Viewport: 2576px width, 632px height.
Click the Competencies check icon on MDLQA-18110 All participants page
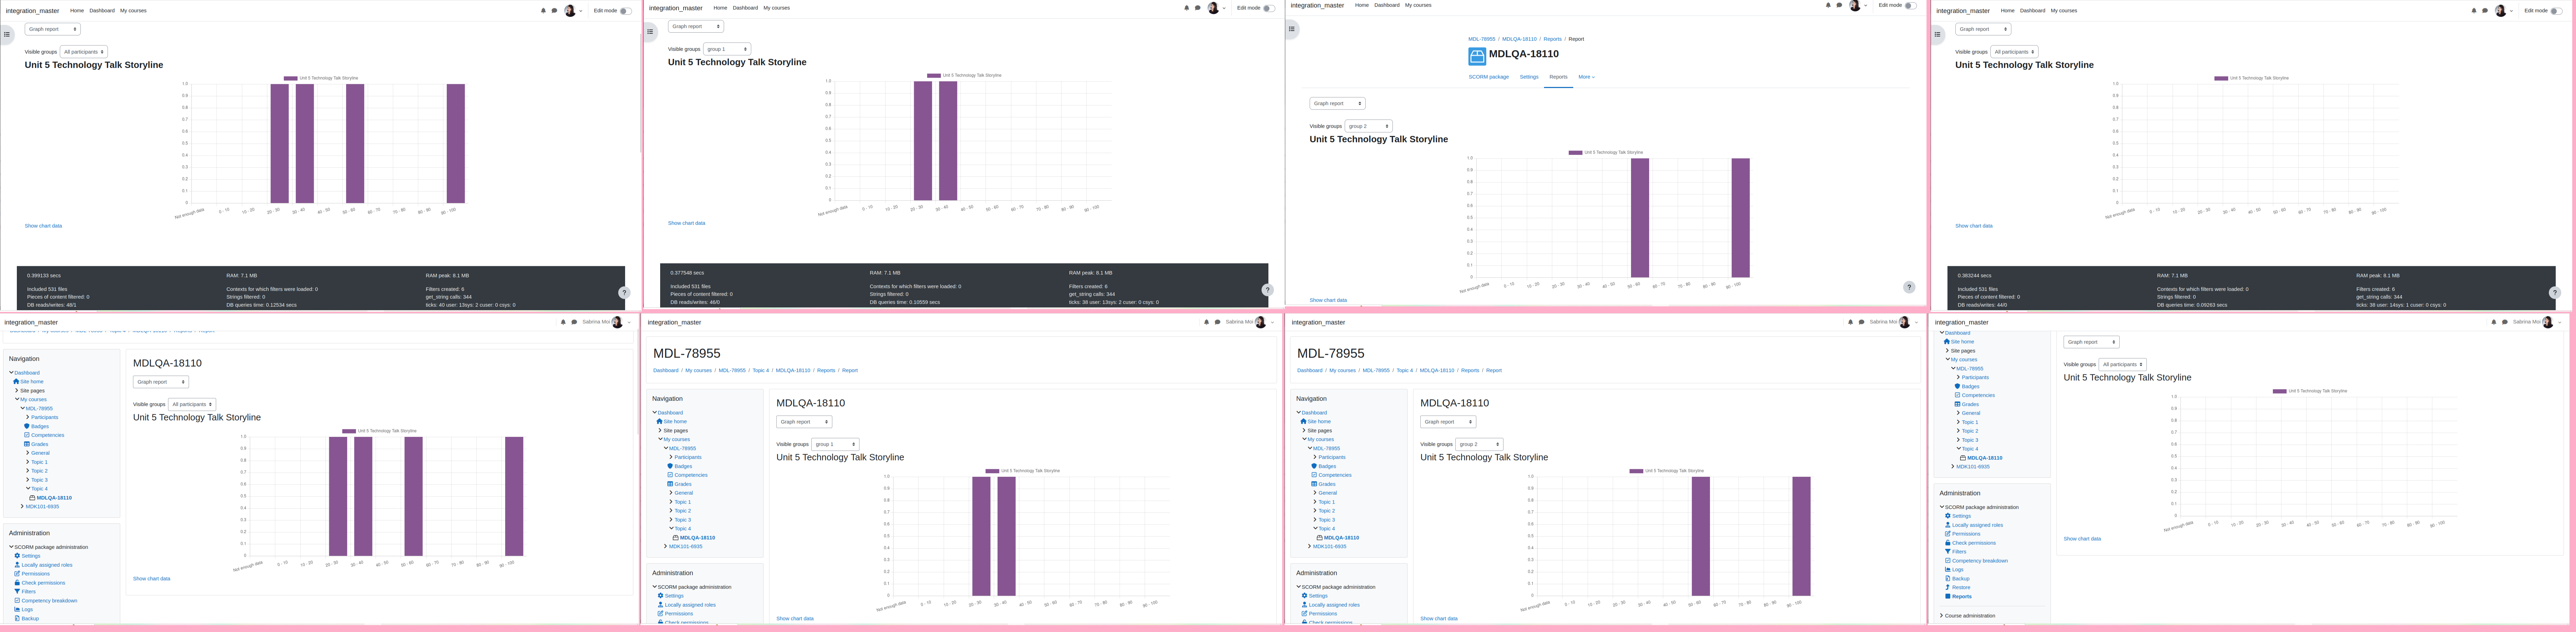[x=27, y=435]
